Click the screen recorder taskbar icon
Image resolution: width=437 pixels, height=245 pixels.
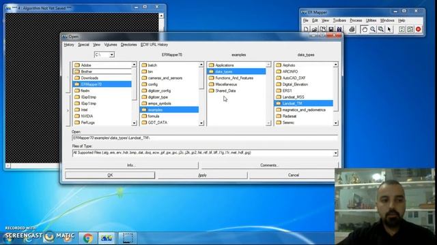128,238
